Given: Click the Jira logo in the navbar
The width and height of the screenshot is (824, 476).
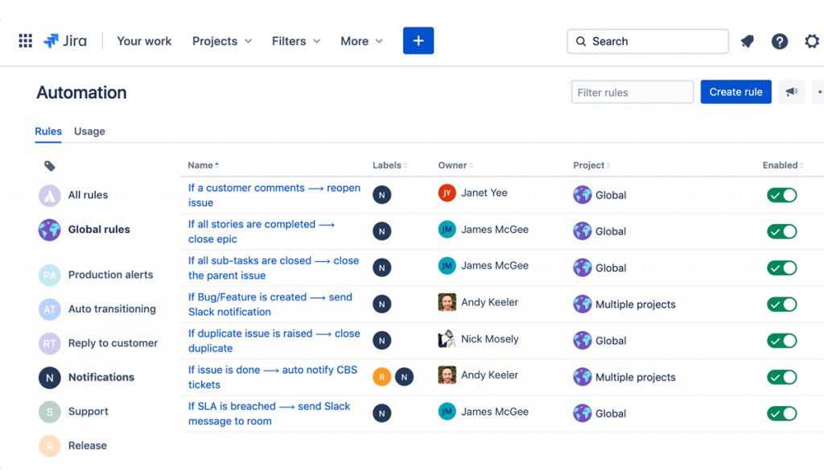Looking at the screenshot, I should (x=64, y=40).
